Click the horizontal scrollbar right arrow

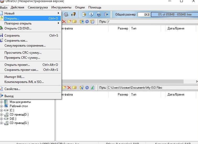tap(197, 82)
